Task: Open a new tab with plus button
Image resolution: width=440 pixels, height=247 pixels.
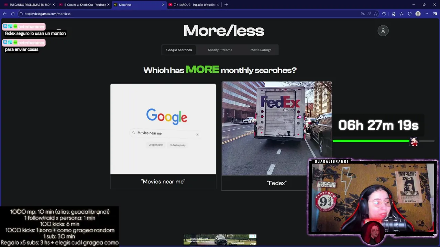Action: (226, 4)
